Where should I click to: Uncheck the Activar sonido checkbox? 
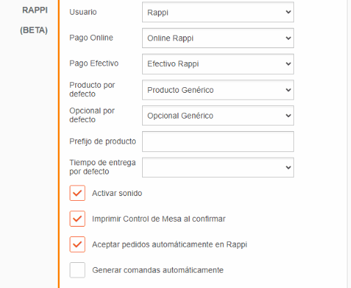pyautogui.click(x=77, y=193)
